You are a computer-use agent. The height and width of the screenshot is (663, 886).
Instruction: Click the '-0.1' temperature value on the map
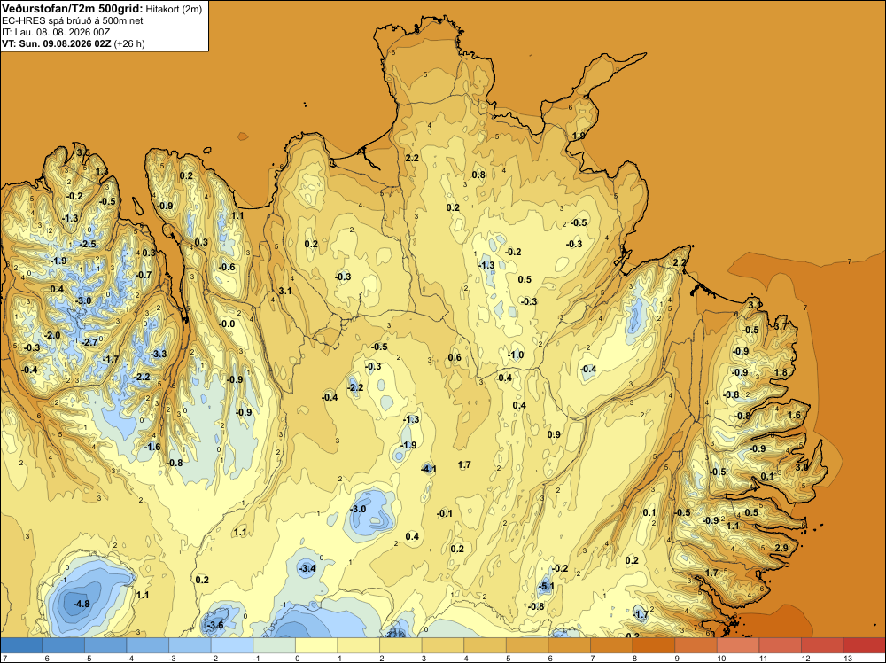(445, 513)
